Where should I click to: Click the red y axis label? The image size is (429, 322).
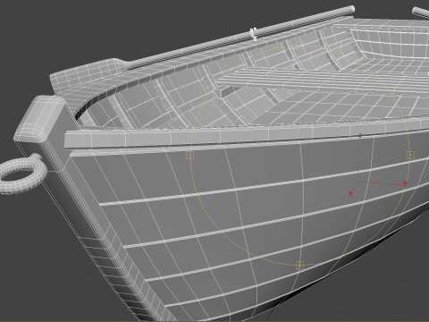(x=405, y=183)
